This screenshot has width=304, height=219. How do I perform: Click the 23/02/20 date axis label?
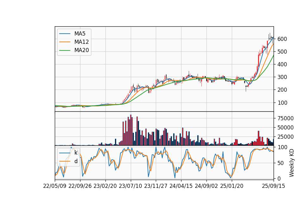(x=105, y=186)
